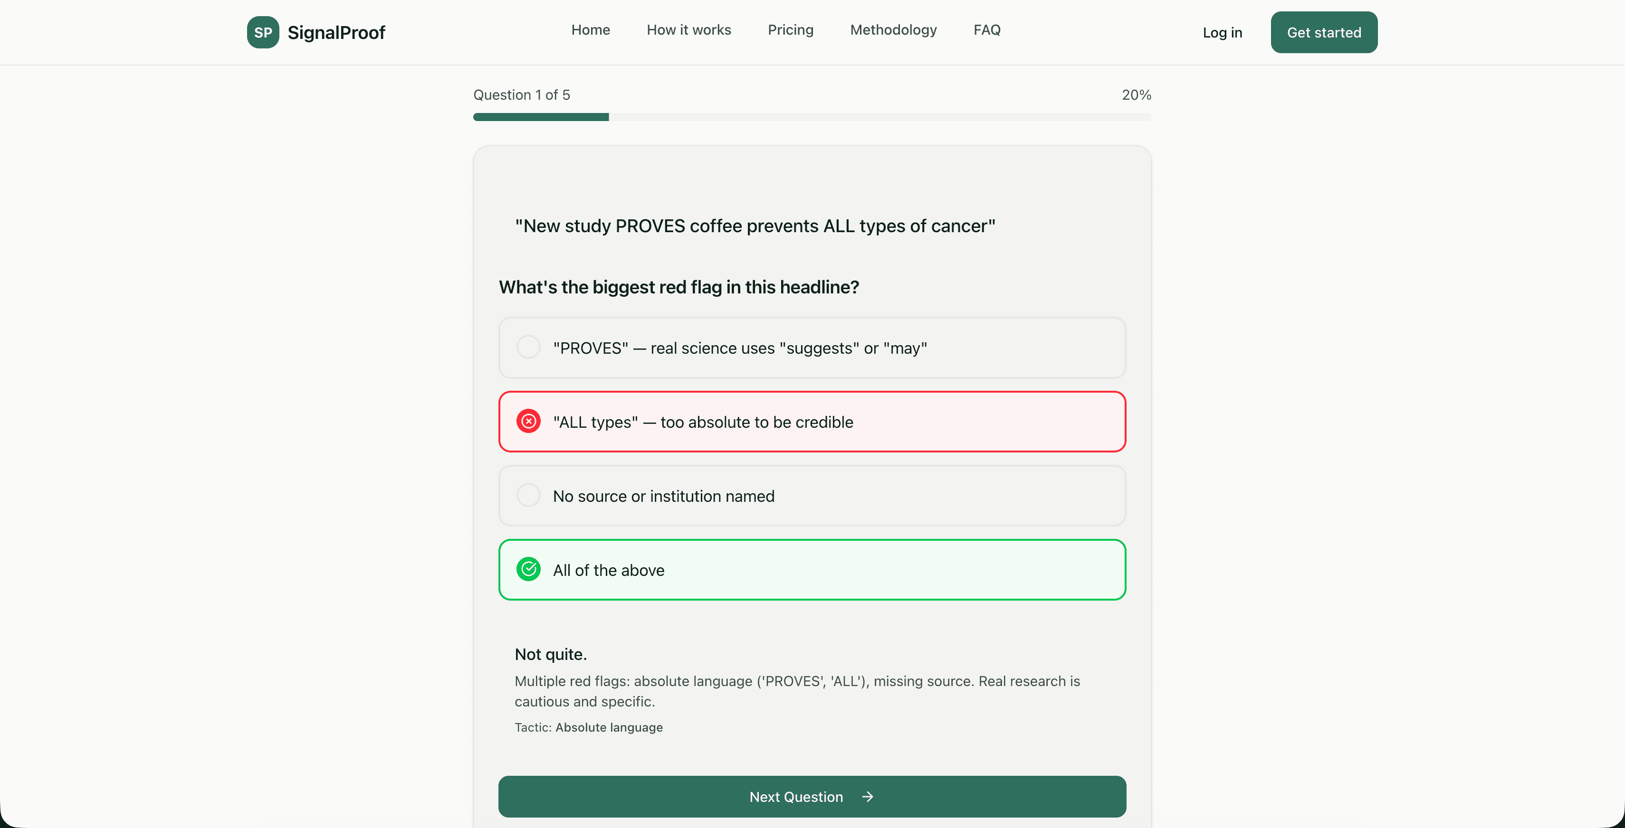Open the How it works page
The image size is (1625, 828).
click(x=688, y=29)
